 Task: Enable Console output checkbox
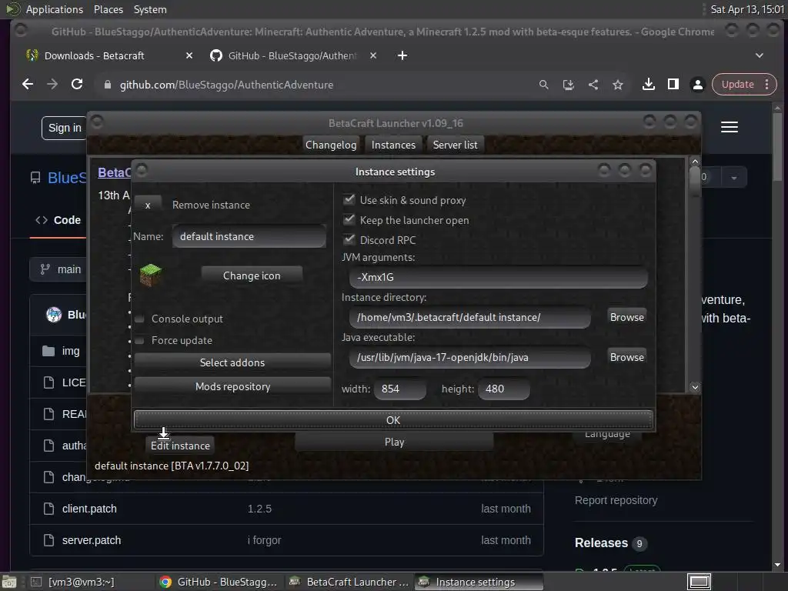(140, 319)
